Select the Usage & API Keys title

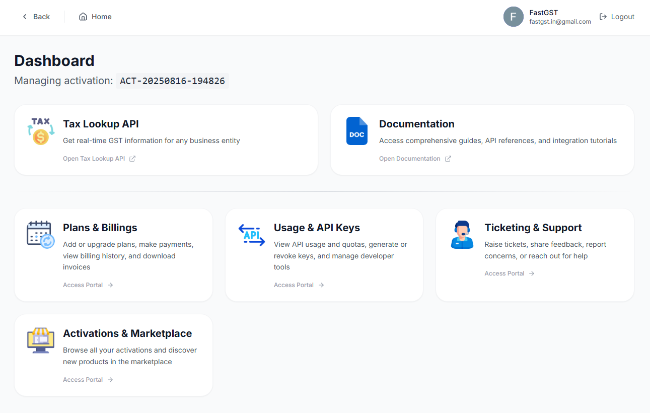tap(317, 228)
